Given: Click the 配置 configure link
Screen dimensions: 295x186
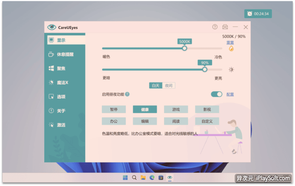Looking at the screenshot, I should 230,95.
